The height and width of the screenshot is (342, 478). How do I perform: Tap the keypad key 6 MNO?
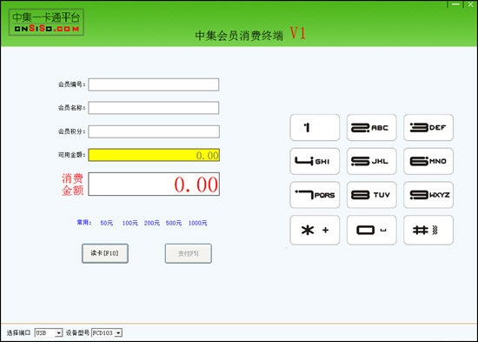coord(428,161)
